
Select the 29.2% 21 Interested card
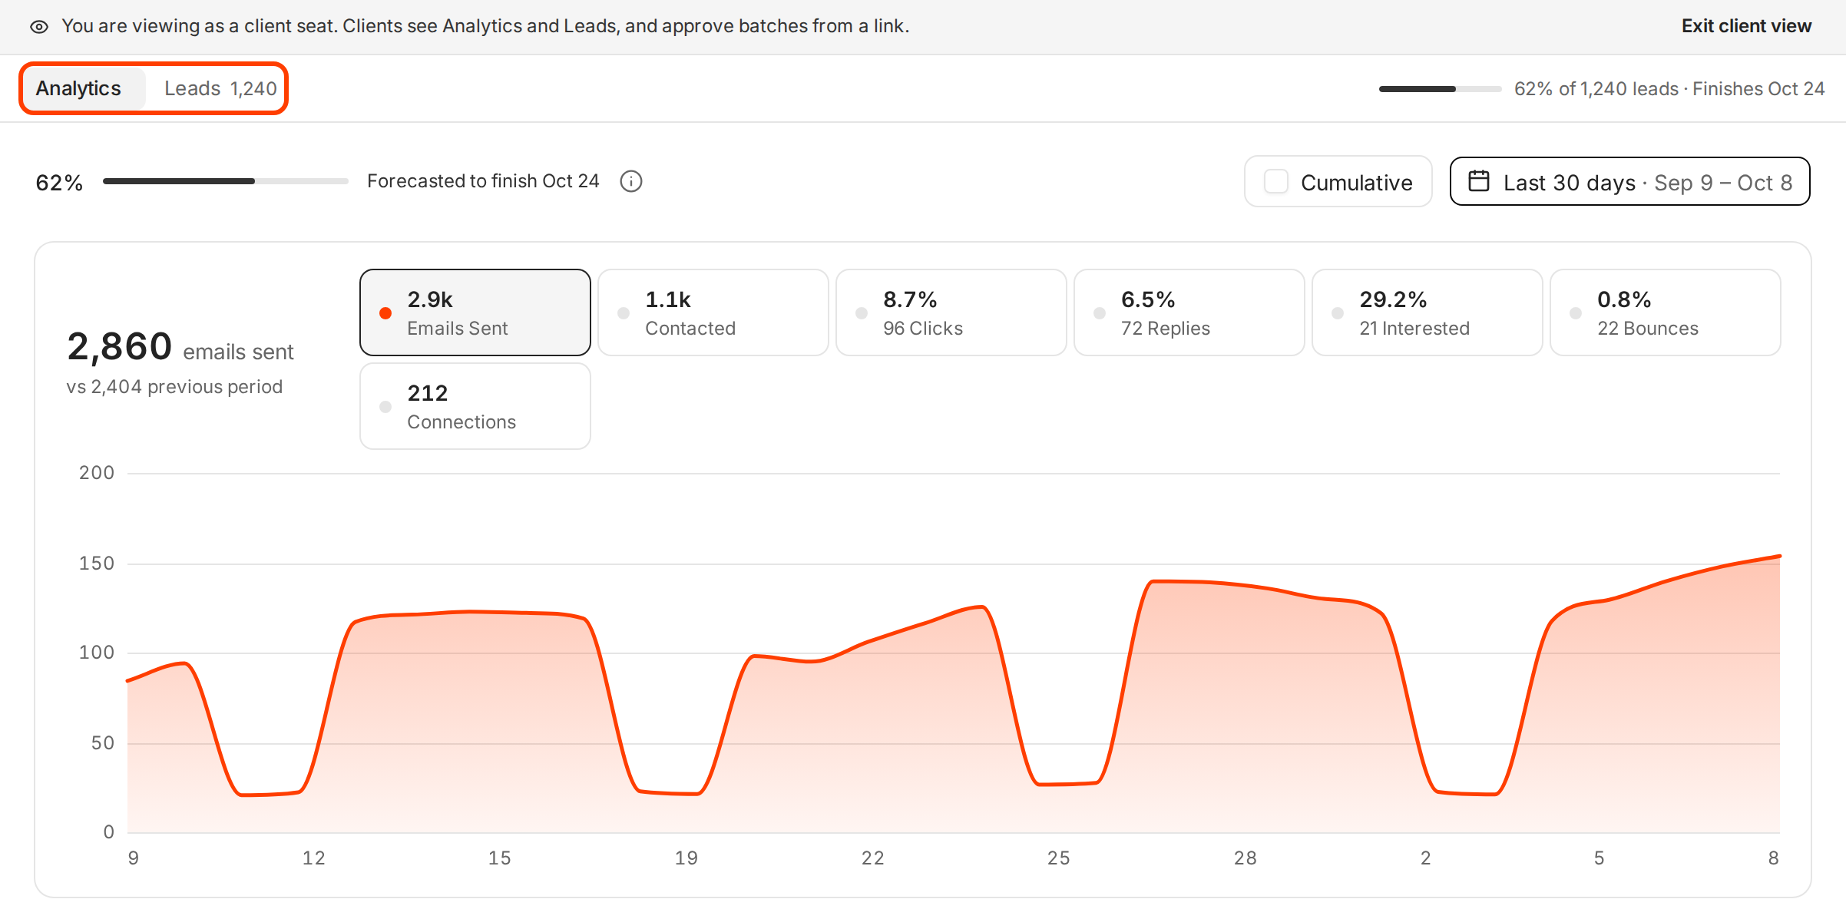tap(1428, 312)
